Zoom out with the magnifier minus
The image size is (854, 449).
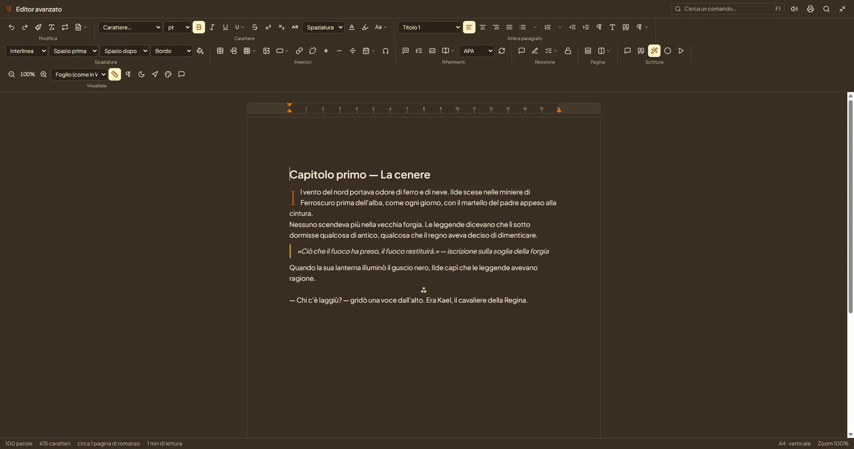click(x=12, y=74)
